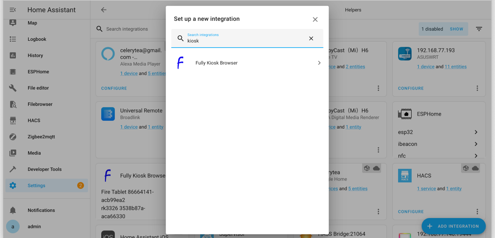
Task: Click the ESPHome chip icon on its card
Action: pyautogui.click(x=405, y=114)
